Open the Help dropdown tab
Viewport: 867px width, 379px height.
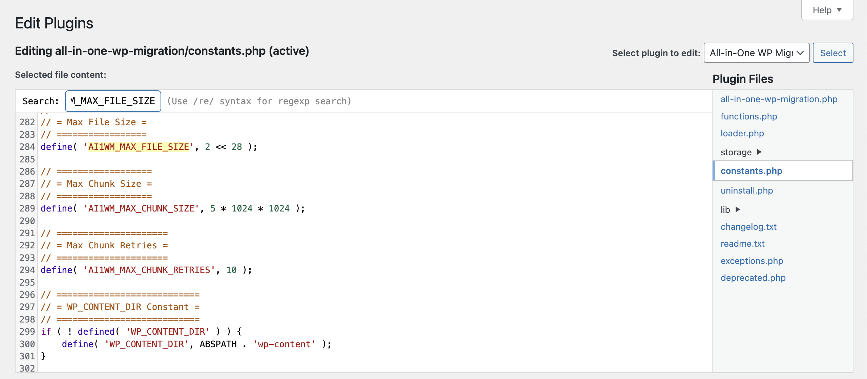(827, 10)
